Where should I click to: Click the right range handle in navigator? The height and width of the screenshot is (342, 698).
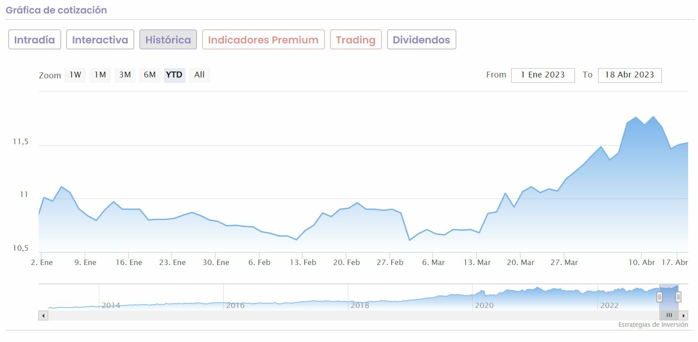pyautogui.click(x=678, y=296)
